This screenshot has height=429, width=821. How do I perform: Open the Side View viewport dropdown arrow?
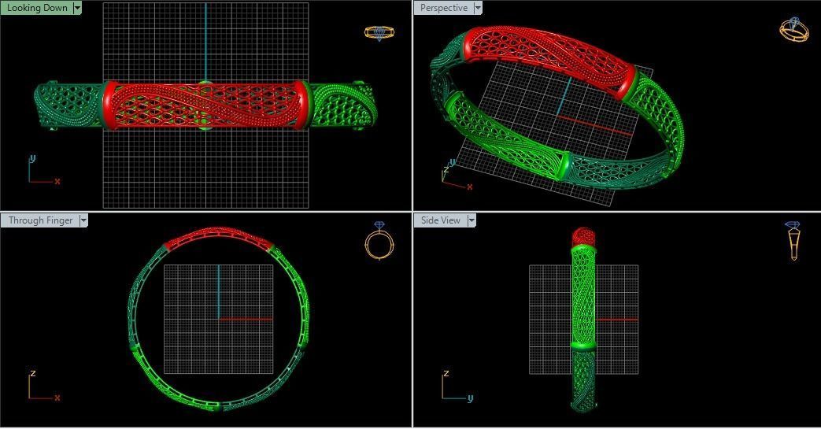click(472, 220)
